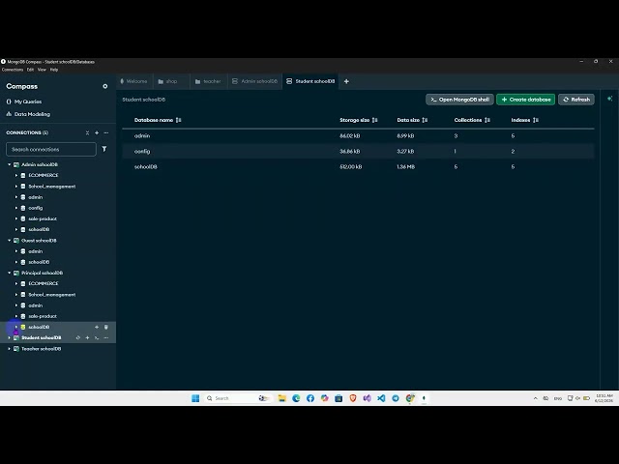Select the Teacher schoolDB connection

point(41,349)
